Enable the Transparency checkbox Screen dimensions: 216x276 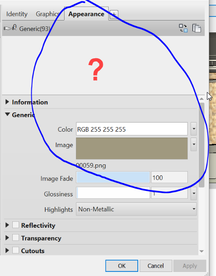(x=15, y=238)
